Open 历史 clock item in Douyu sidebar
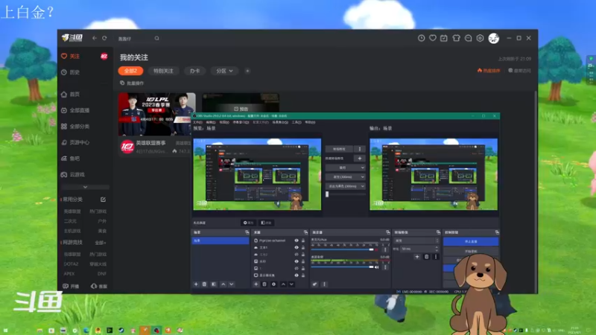The width and height of the screenshot is (596, 335). tap(71, 72)
